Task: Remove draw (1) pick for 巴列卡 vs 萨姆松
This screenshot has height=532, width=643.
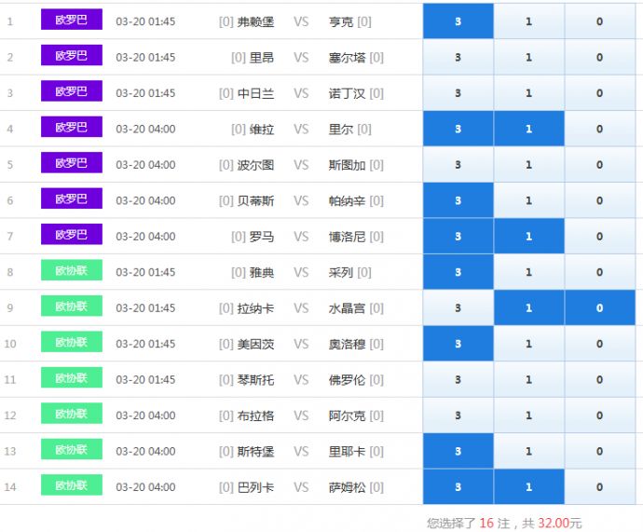Action: click(x=528, y=487)
